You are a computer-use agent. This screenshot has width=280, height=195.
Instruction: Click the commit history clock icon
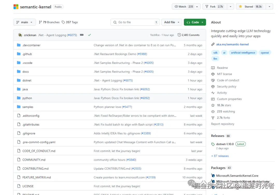[179, 35]
